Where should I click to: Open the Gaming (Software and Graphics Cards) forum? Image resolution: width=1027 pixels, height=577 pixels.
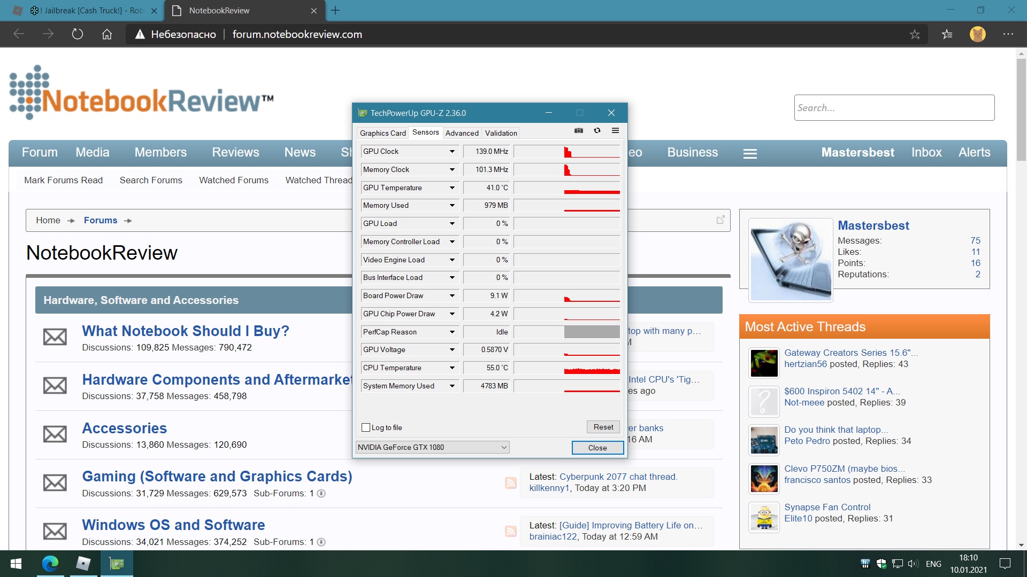pos(217,476)
